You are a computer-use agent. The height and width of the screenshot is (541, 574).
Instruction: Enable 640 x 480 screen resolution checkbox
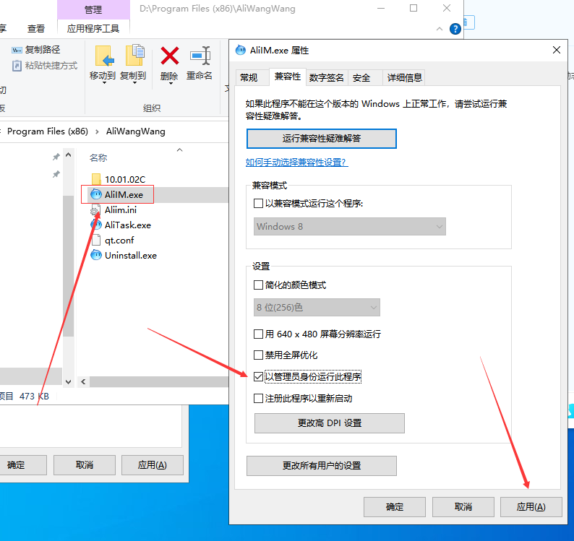pos(258,334)
